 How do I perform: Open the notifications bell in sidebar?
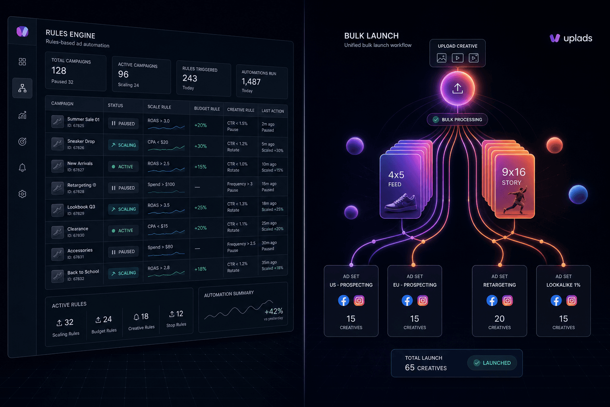[22, 168]
